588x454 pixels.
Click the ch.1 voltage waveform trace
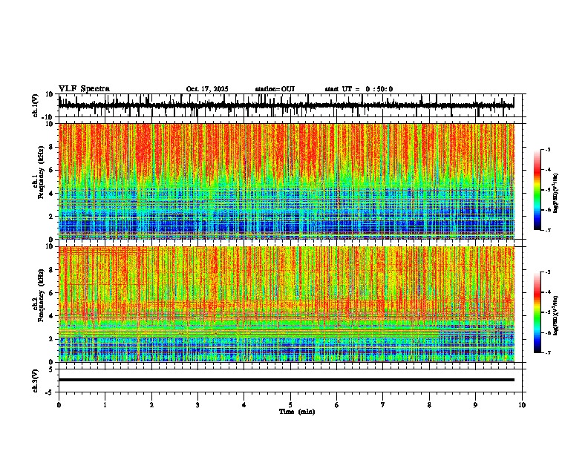pos(286,105)
